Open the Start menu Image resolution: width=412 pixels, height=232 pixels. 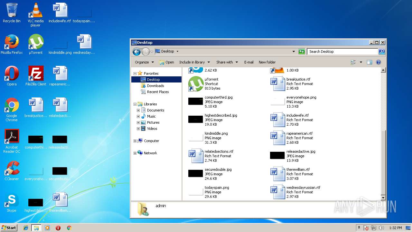[x=9, y=228]
